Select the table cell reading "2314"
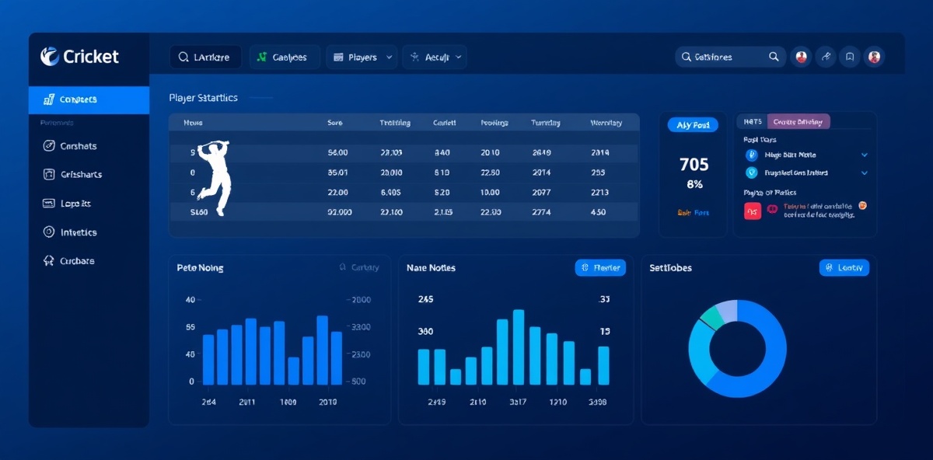Screen dimensions: 933x460 tap(599, 153)
